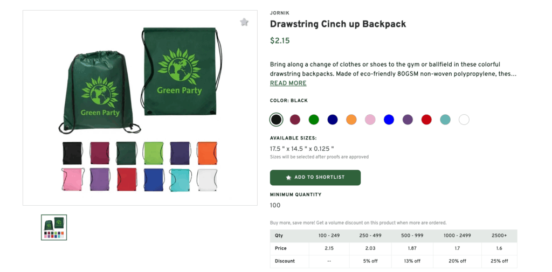Choose the green color swatch
The width and height of the screenshot is (552, 272).
click(314, 120)
